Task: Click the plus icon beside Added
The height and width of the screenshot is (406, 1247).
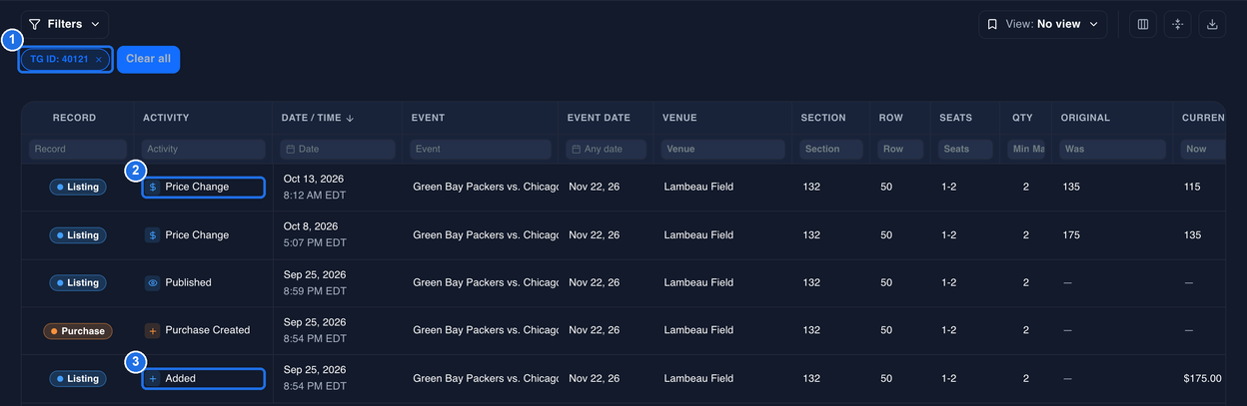Action: coord(152,379)
